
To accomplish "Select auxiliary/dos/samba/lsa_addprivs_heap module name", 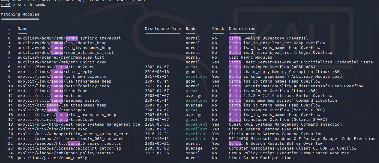I will pyautogui.click(x=62, y=43).
